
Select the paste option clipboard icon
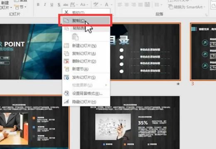coord(75,37)
